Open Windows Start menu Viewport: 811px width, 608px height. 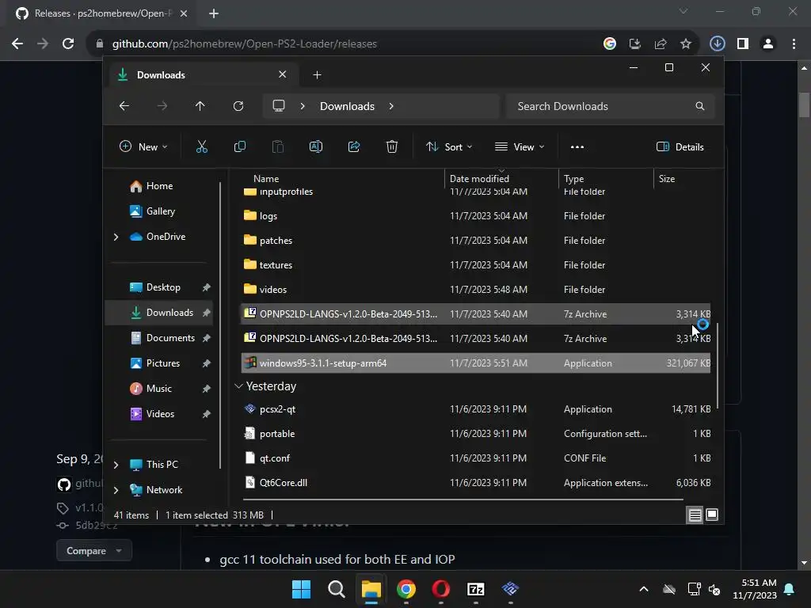(x=301, y=589)
